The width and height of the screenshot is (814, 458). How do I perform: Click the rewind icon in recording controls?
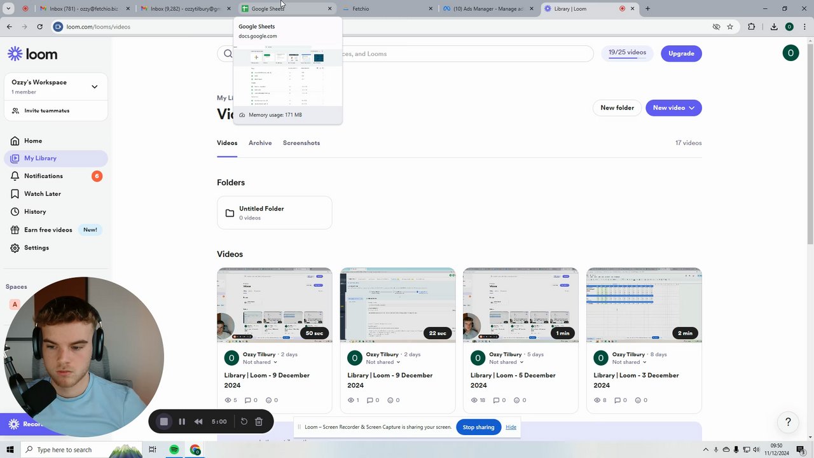pos(198,421)
